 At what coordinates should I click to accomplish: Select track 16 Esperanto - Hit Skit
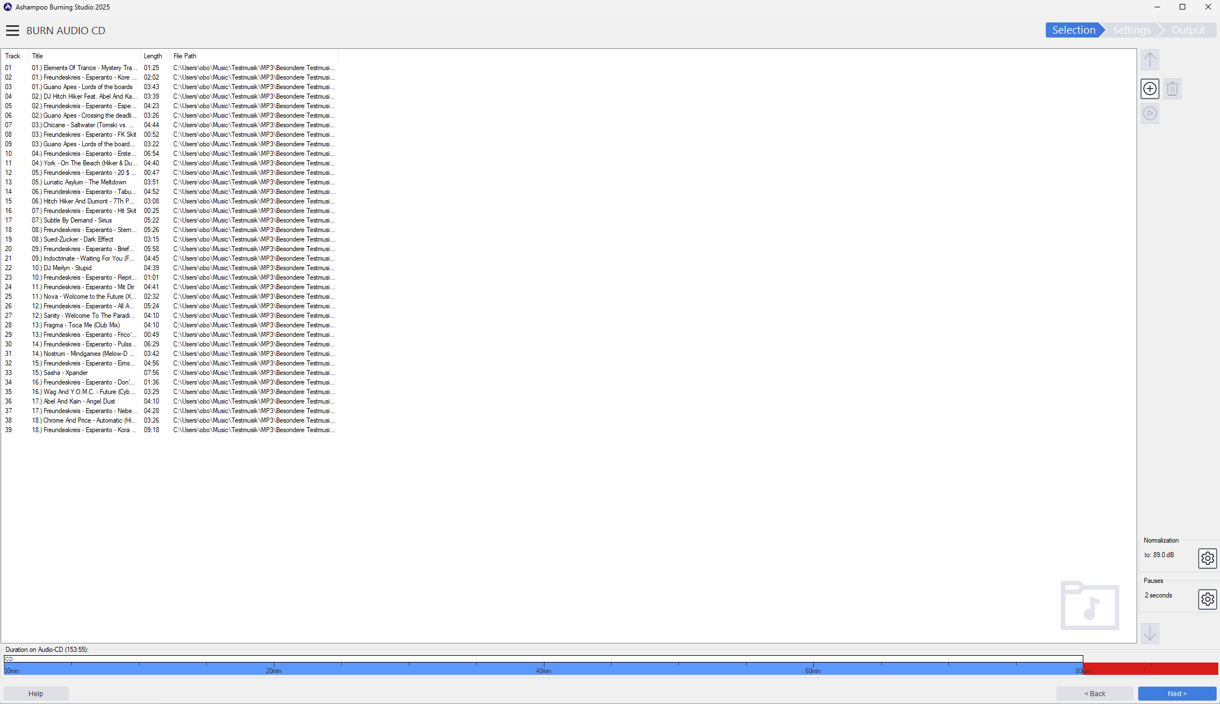click(x=169, y=211)
